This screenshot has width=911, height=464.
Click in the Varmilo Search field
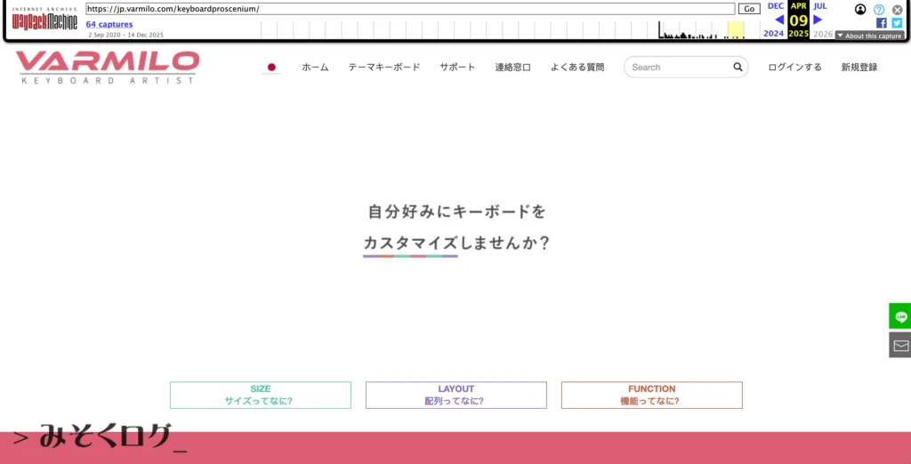click(x=678, y=68)
